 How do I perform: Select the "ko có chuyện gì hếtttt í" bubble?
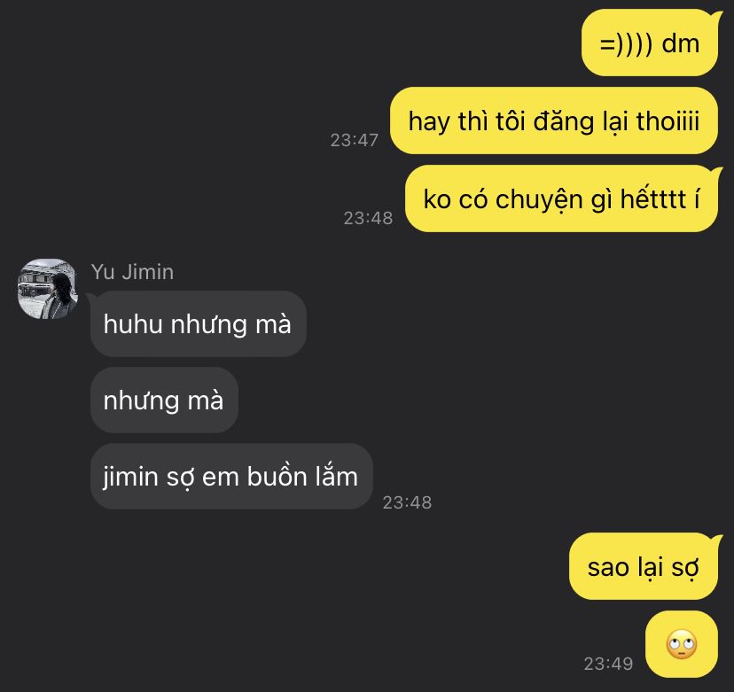(x=562, y=198)
